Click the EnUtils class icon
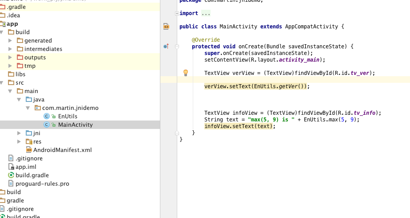The image size is (410, 218). pos(47,116)
